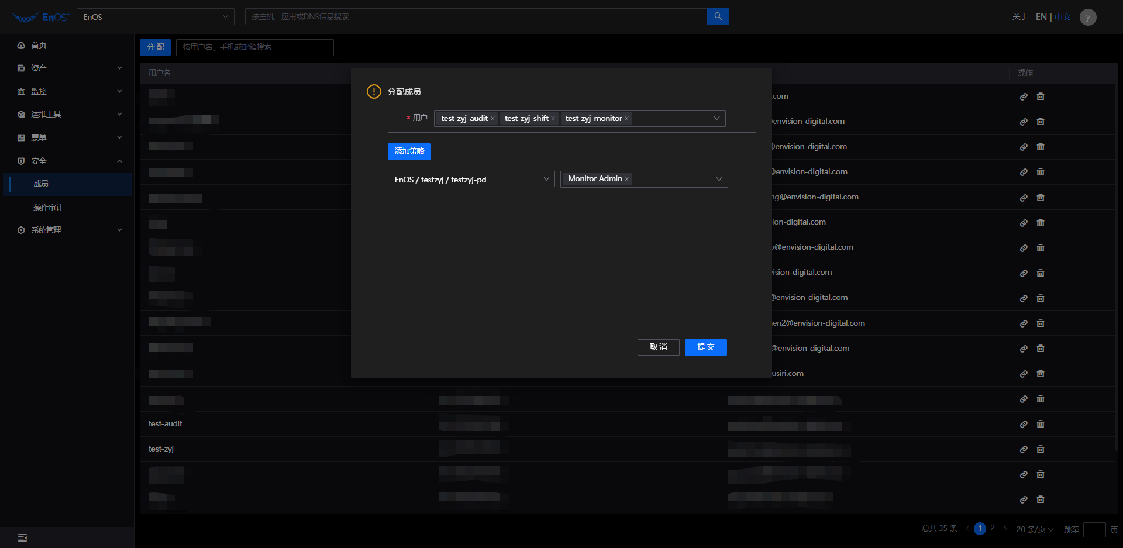Click delete icon in usiri.com row

(1041, 374)
